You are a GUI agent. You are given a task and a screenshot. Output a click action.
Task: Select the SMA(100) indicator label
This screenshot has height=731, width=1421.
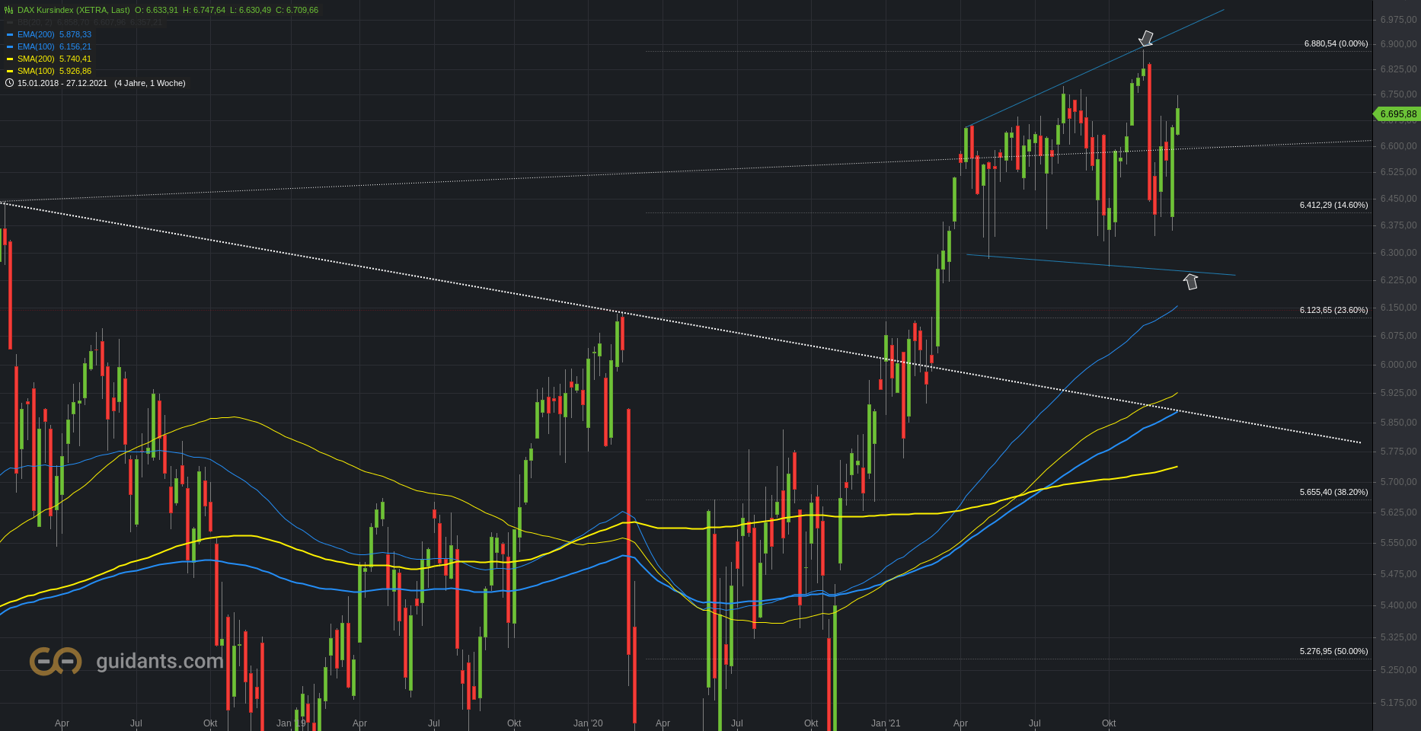36,71
